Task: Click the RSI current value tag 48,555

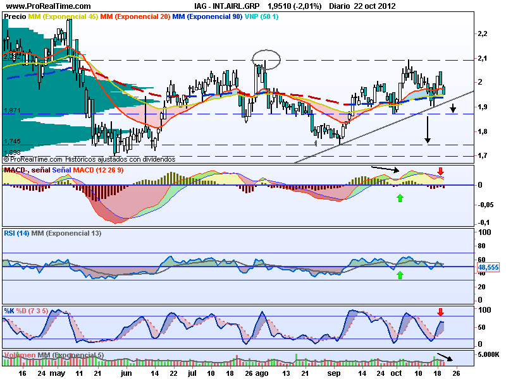Action: (x=488, y=268)
